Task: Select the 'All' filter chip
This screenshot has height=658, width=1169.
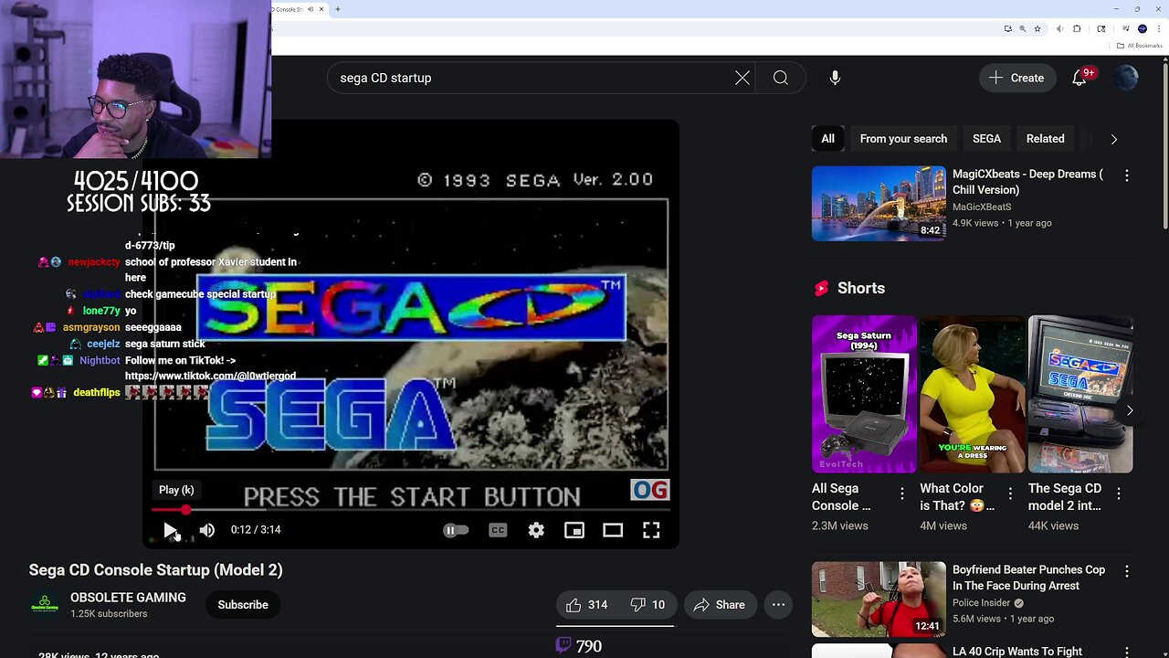Action: coord(827,139)
